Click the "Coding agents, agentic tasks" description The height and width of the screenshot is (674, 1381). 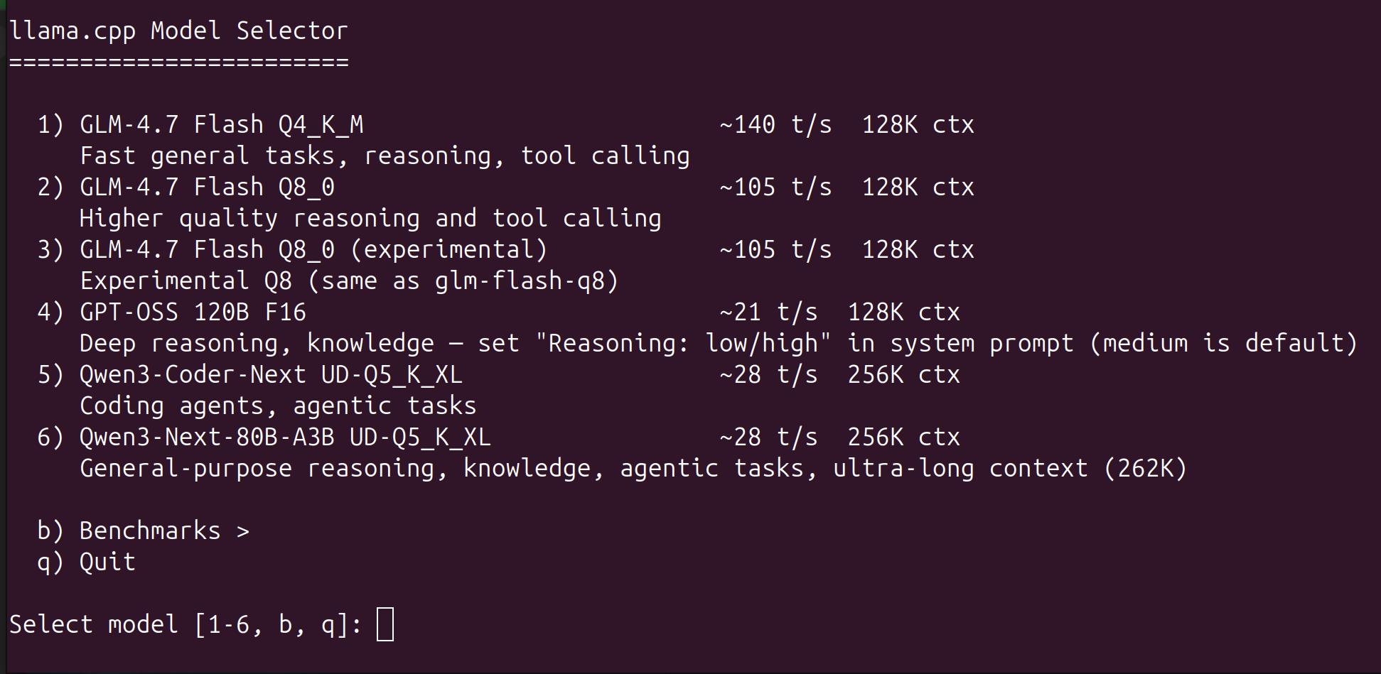coord(278,406)
